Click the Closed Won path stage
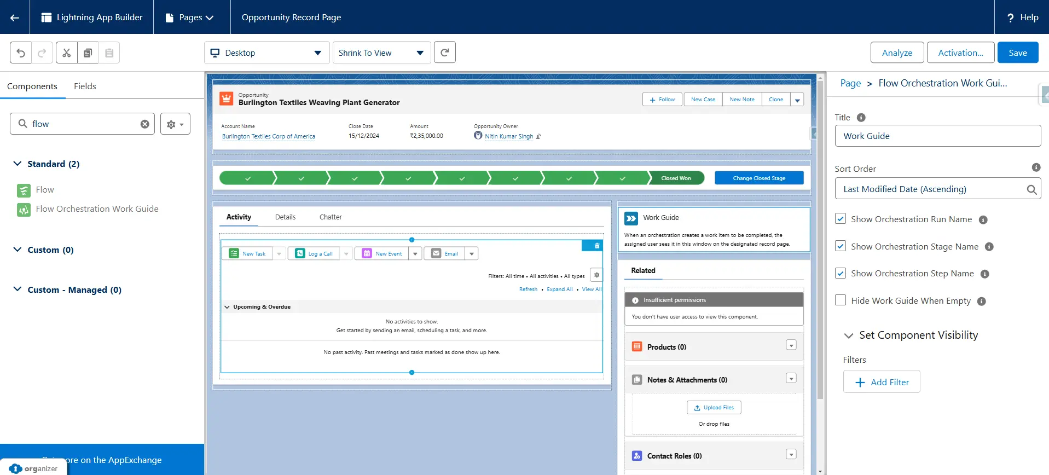The image size is (1049, 475). pyautogui.click(x=676, y=178)
